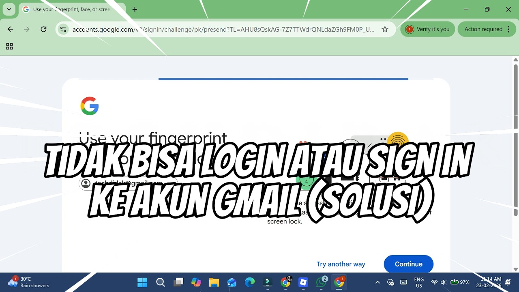Open the new tab plus button

135,9
